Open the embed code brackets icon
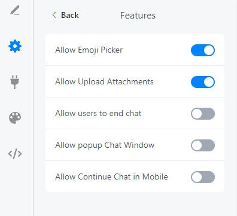 point(15,154)
